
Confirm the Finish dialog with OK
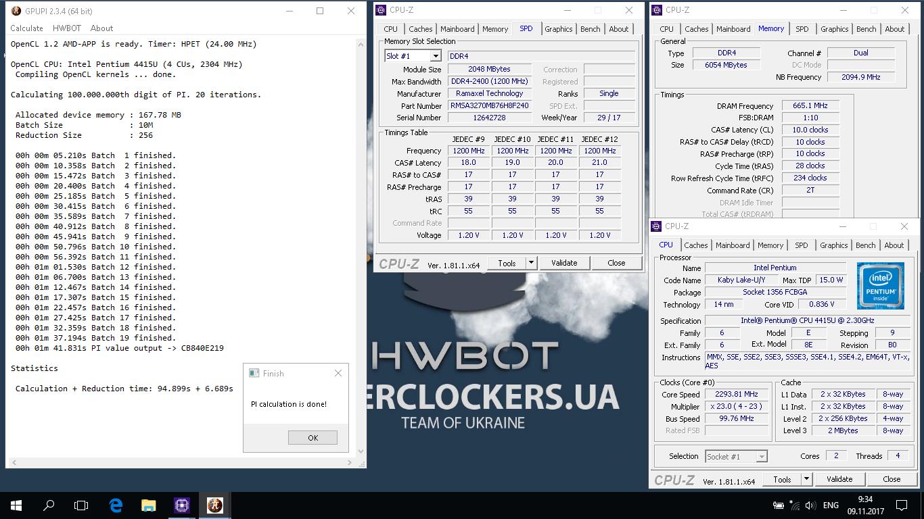point(313,438)
